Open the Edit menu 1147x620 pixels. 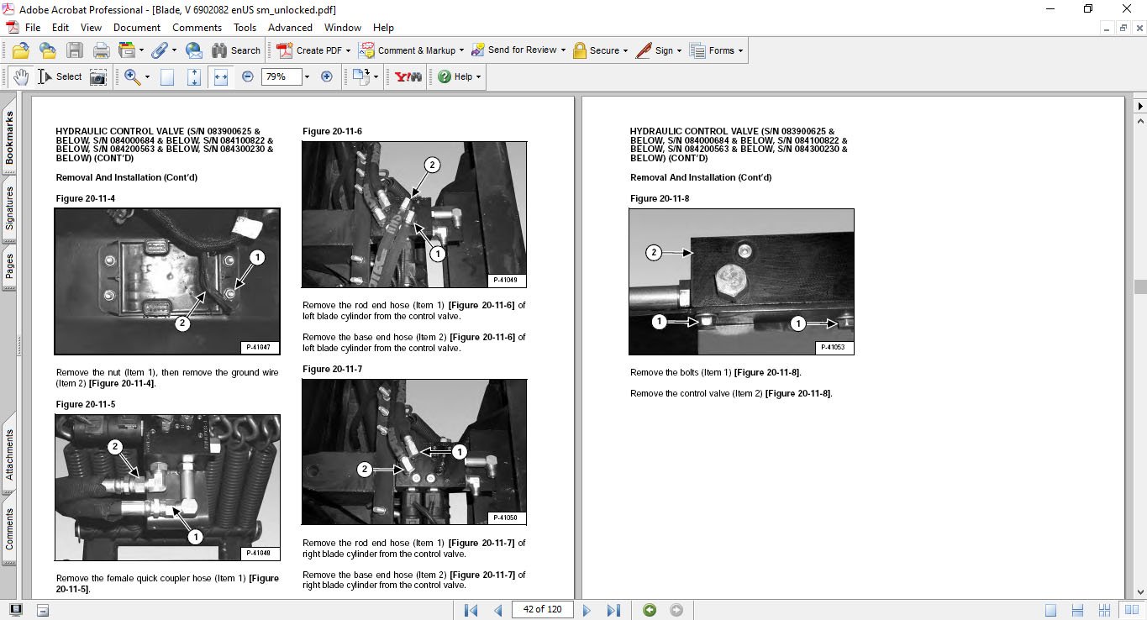pyautogui.click(x=61, y=28)
